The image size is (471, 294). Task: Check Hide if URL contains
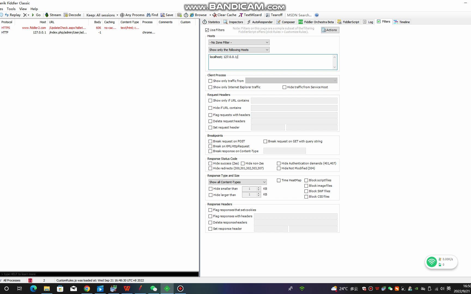210,108
